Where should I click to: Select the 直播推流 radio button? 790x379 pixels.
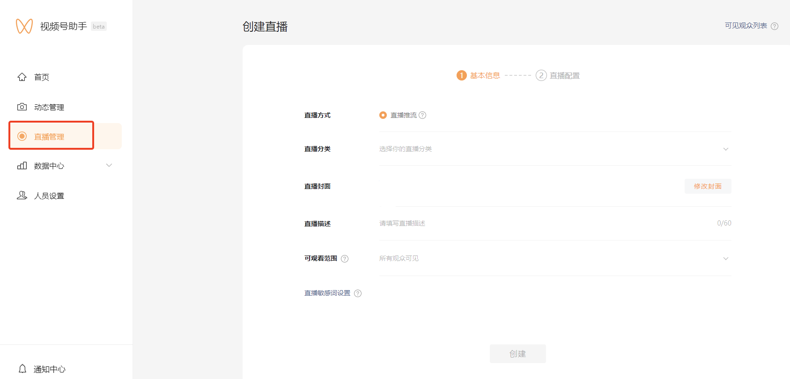(383, 115)
